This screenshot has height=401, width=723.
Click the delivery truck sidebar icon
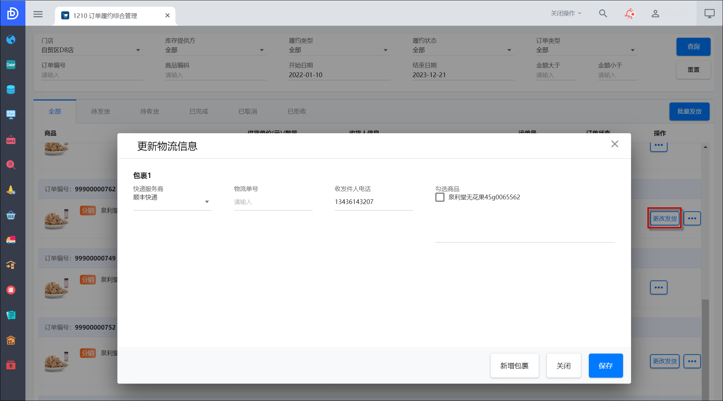coord(11,240)
